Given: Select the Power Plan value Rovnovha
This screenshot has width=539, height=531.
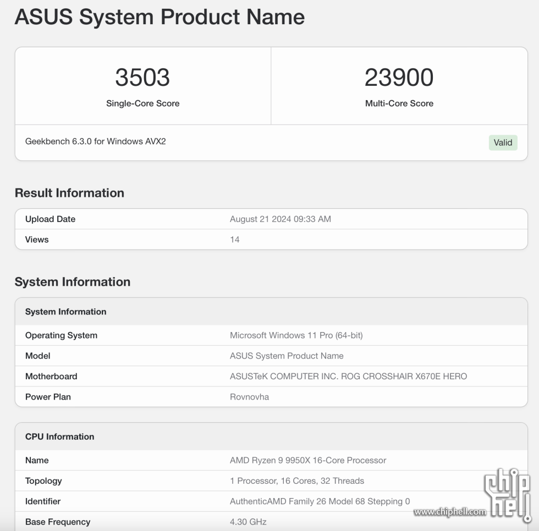Looking at the screenshot, I should point(250,397).
